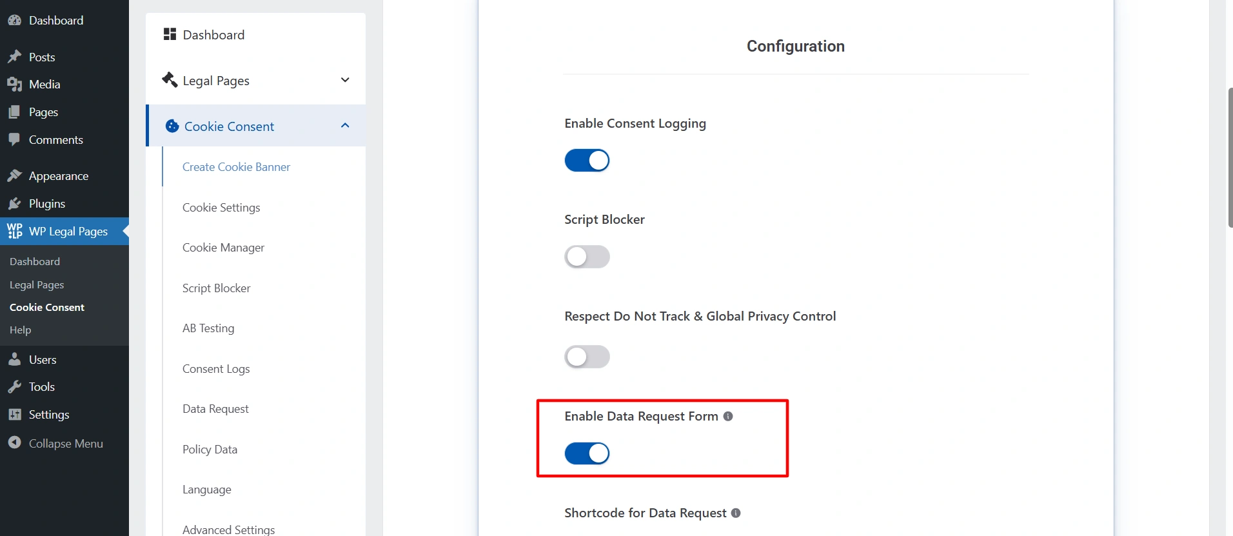Open Cookie Settings submenu item
The height and width of the screenshot is (536, 1233).
pyautogui.click(x=221, y=208)
